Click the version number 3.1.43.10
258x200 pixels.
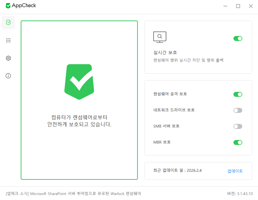tap(241, 194)
